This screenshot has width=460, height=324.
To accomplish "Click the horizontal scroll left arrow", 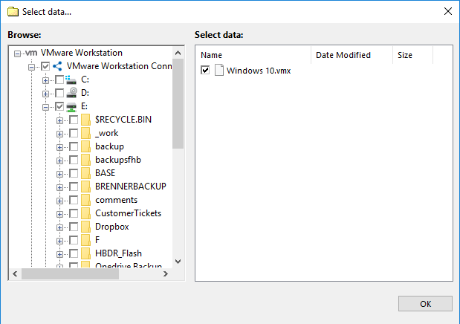I will tap(16, 273).
